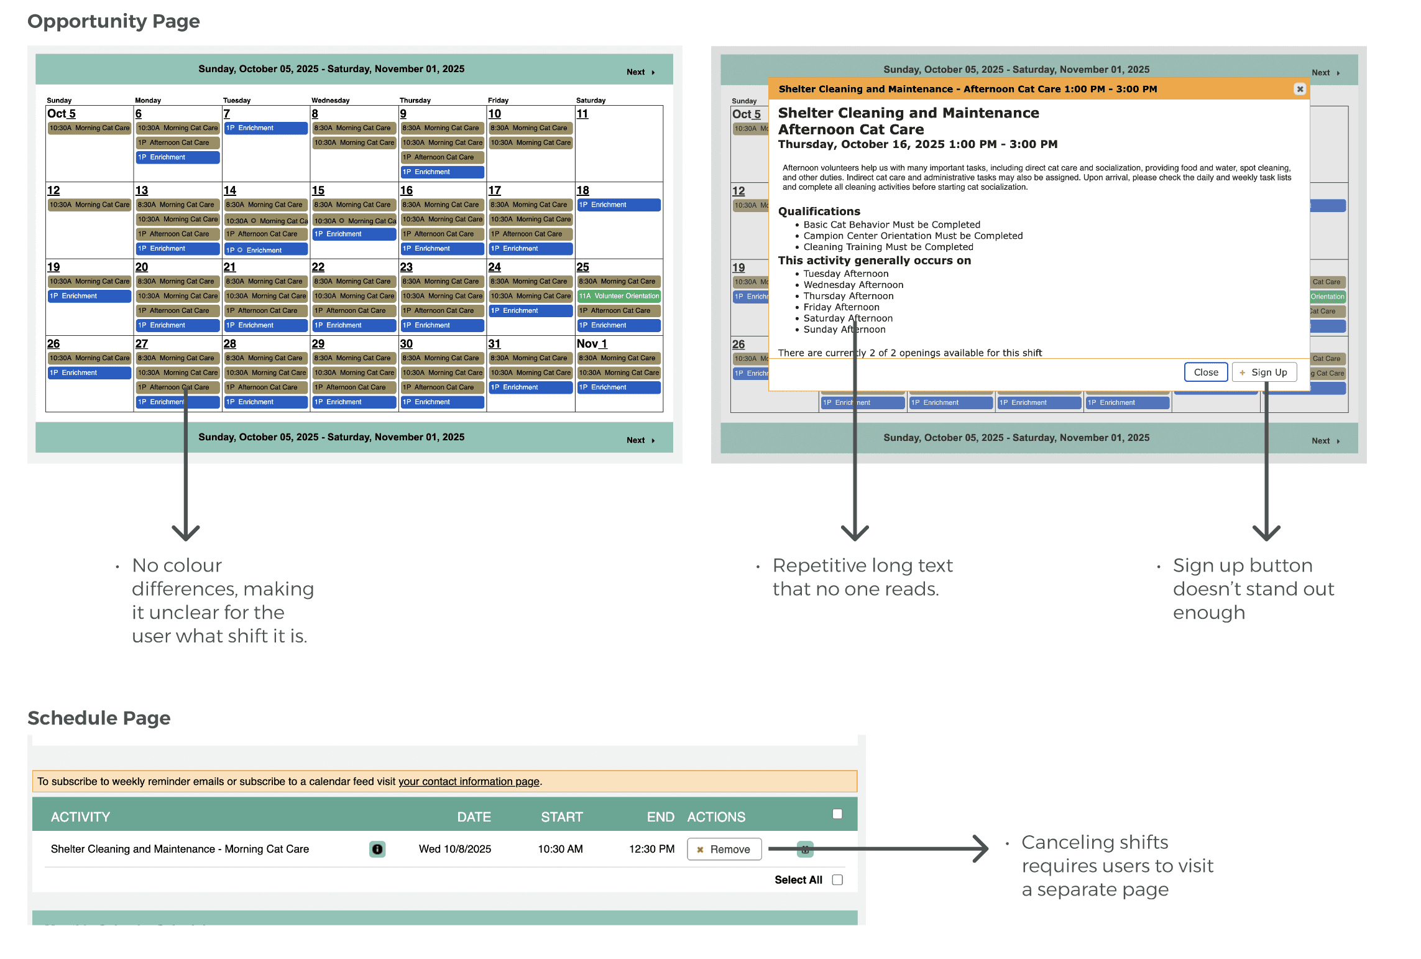Image resolution: width=1421 pixels, height=959 pixels.
Task: Select the October 16 date link
Action: (407, 190)
